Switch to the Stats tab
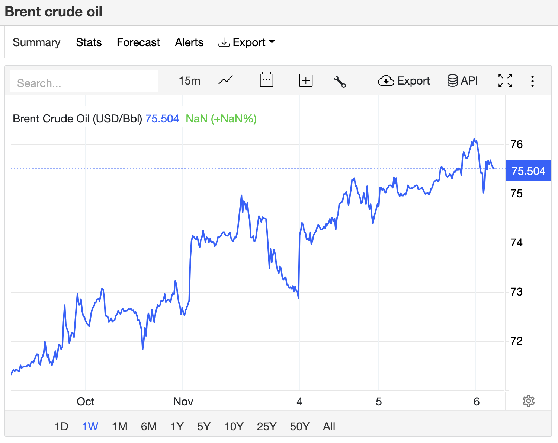The image size is (558, 443). click(x=89, y=42)
